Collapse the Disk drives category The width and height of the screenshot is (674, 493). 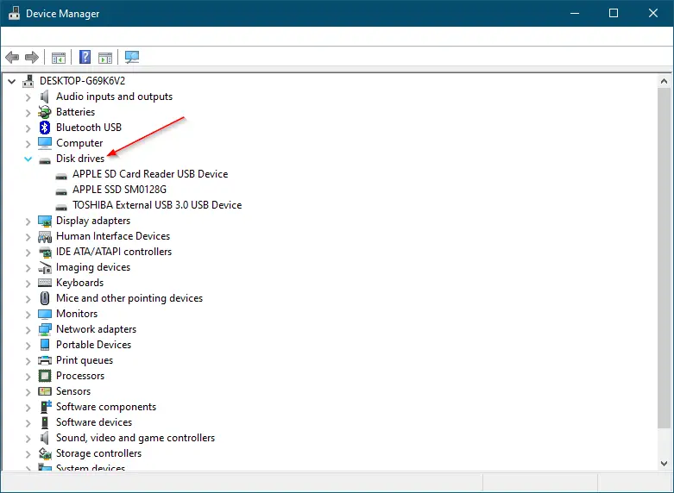click(28, 159)
